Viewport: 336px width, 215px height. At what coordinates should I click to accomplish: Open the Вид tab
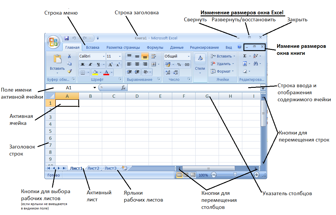(x=229, y=48)
